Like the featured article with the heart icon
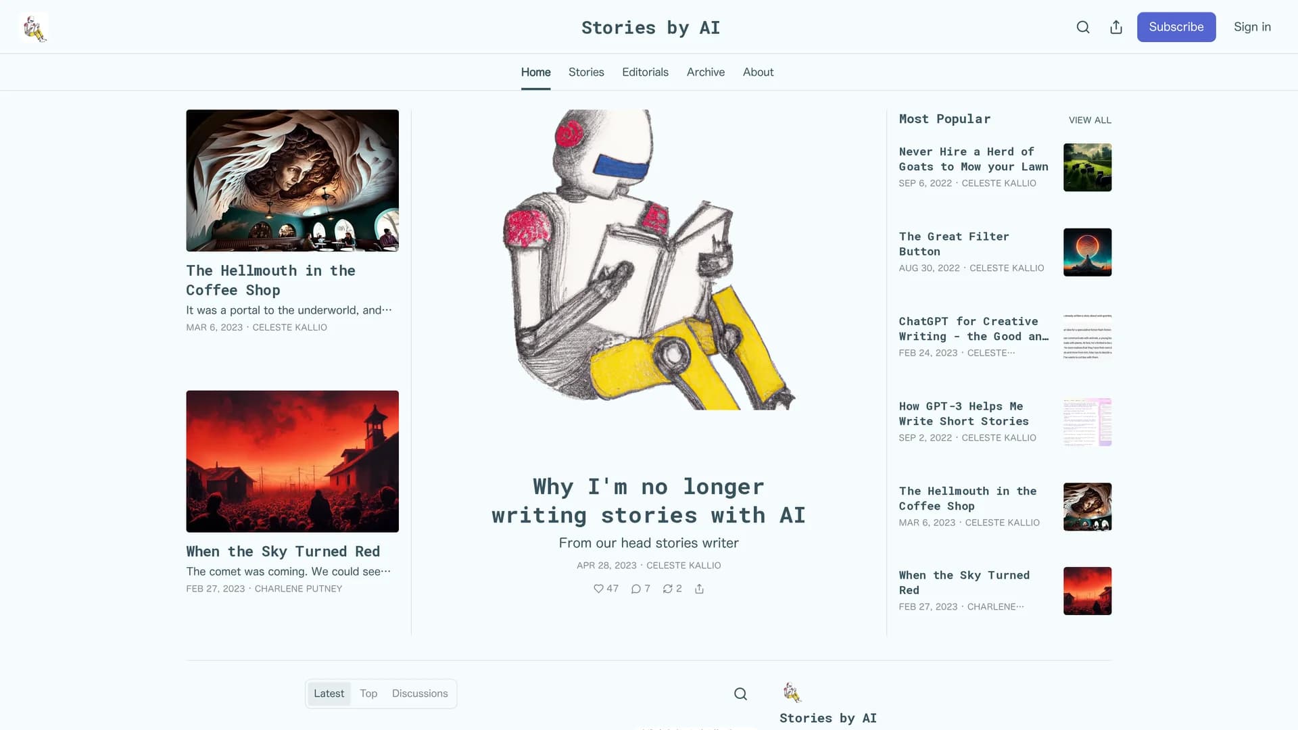This screenshot has width=1298, height=730. (x=606, y=589)
